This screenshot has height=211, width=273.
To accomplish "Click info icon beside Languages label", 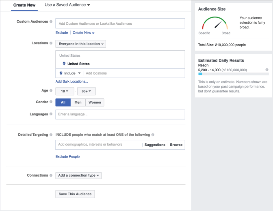I will coord(51,114).
